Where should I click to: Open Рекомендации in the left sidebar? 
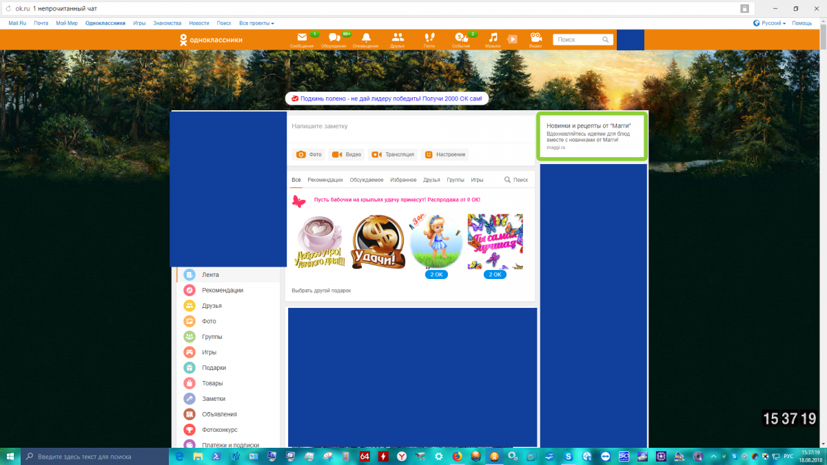[x=228, y=290]
